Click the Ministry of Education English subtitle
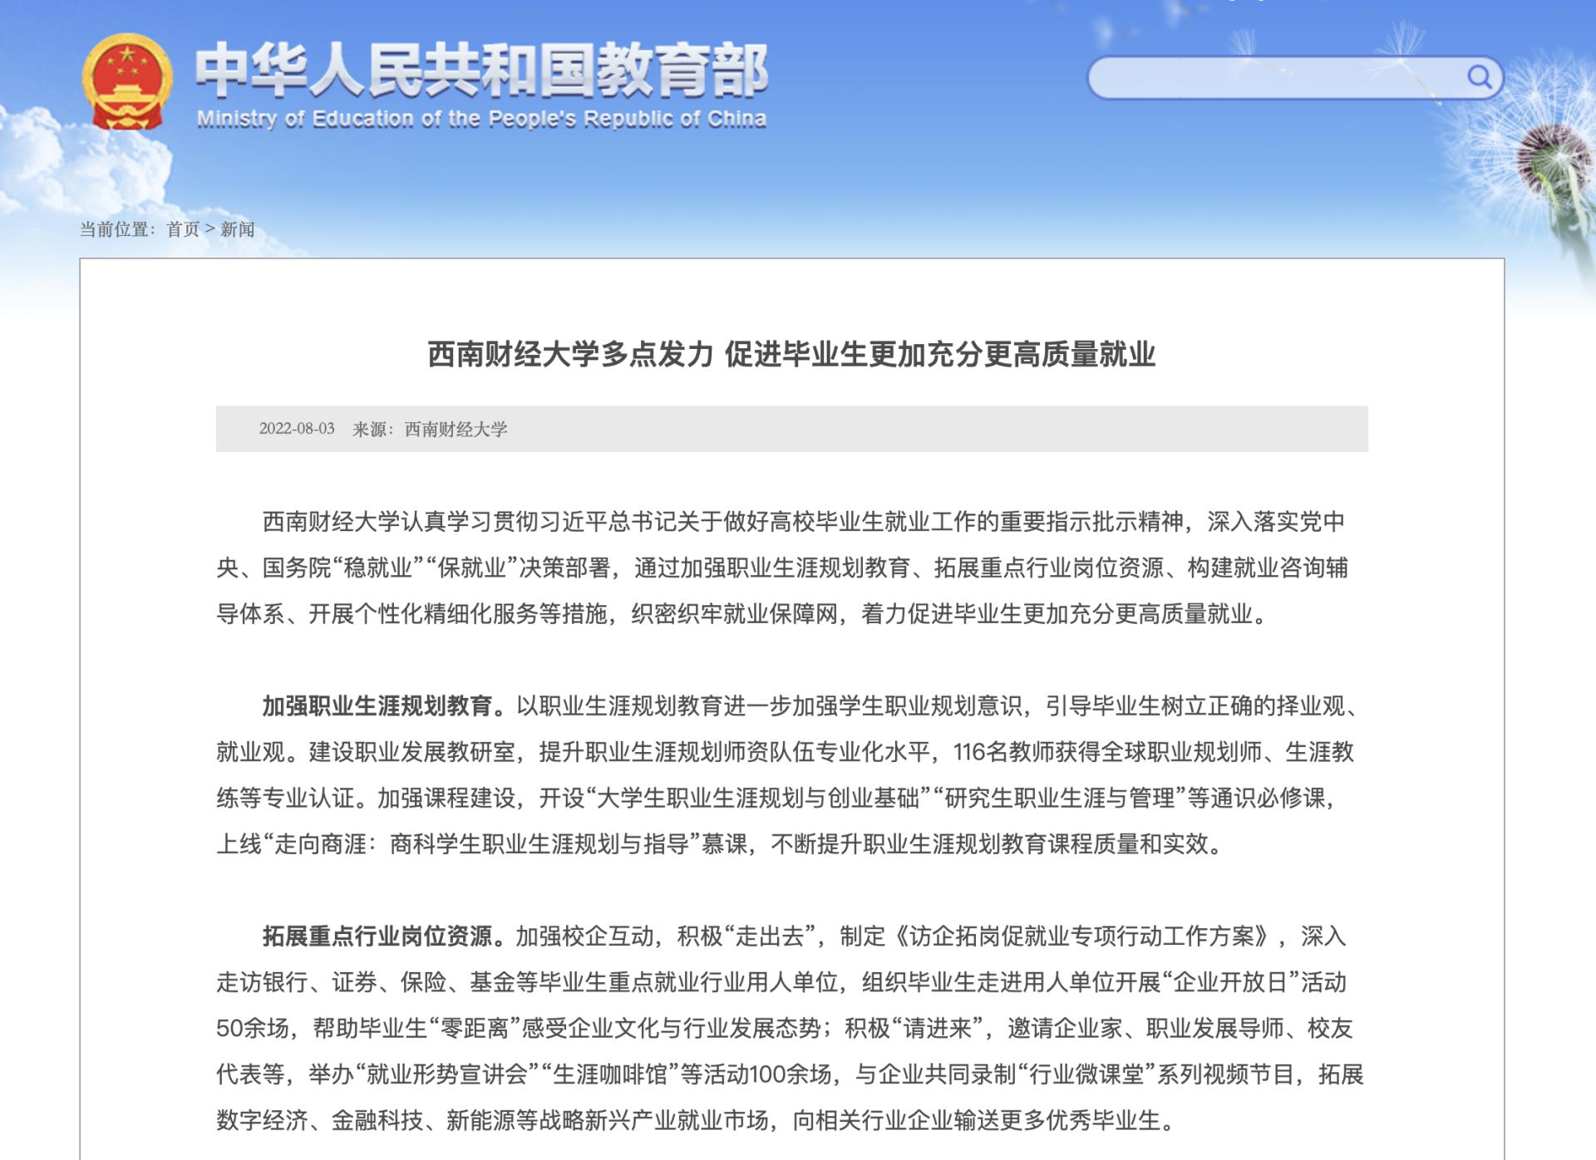This screenshot has width=1596, height=1160. pyautogui.click(x=481, y=119)
